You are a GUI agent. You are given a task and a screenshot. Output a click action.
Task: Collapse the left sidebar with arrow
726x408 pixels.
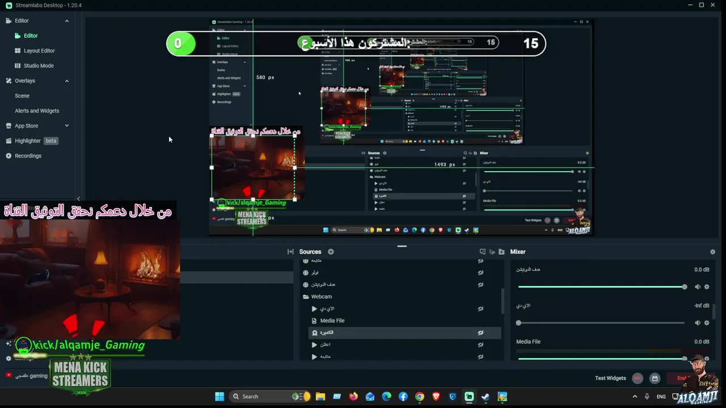[78, 198]
